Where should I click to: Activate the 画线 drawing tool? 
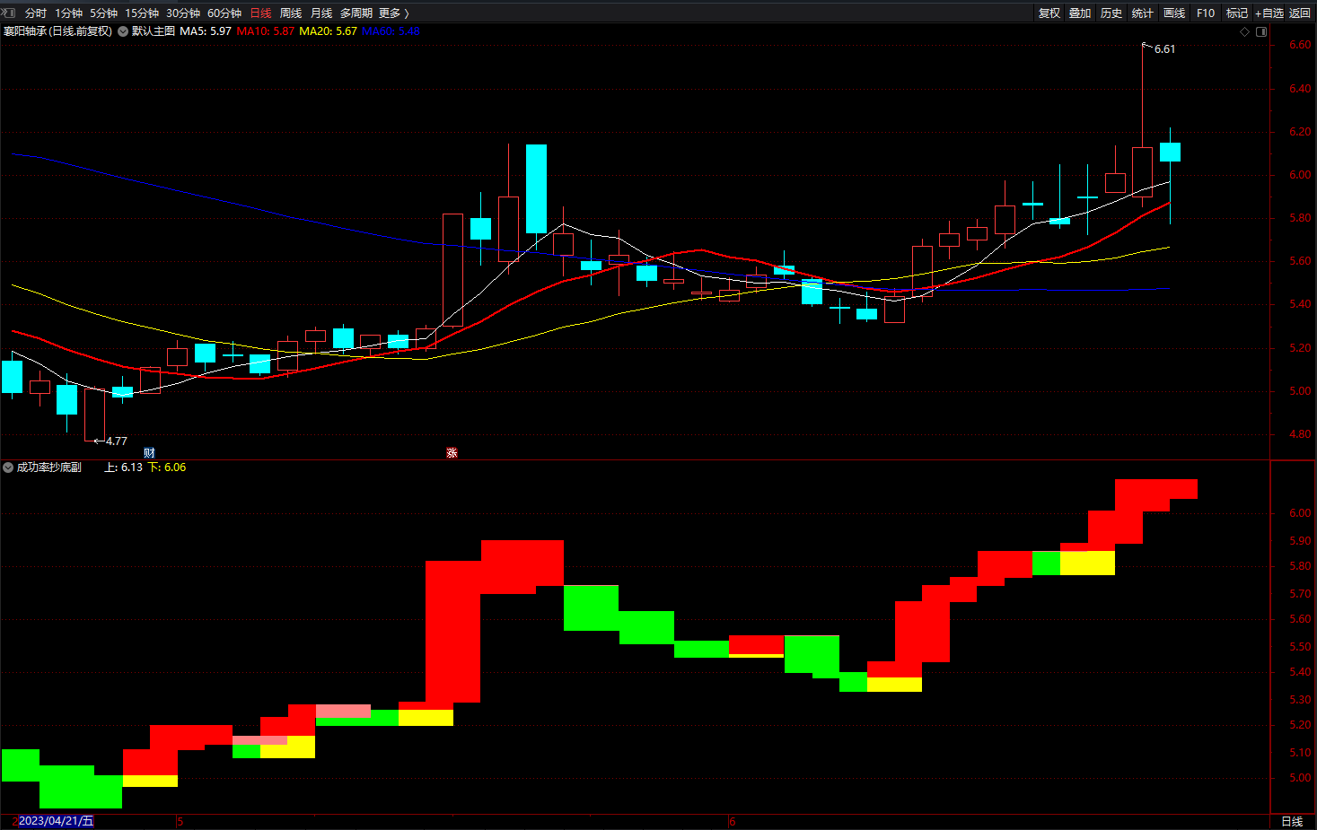pos(1174,13)
